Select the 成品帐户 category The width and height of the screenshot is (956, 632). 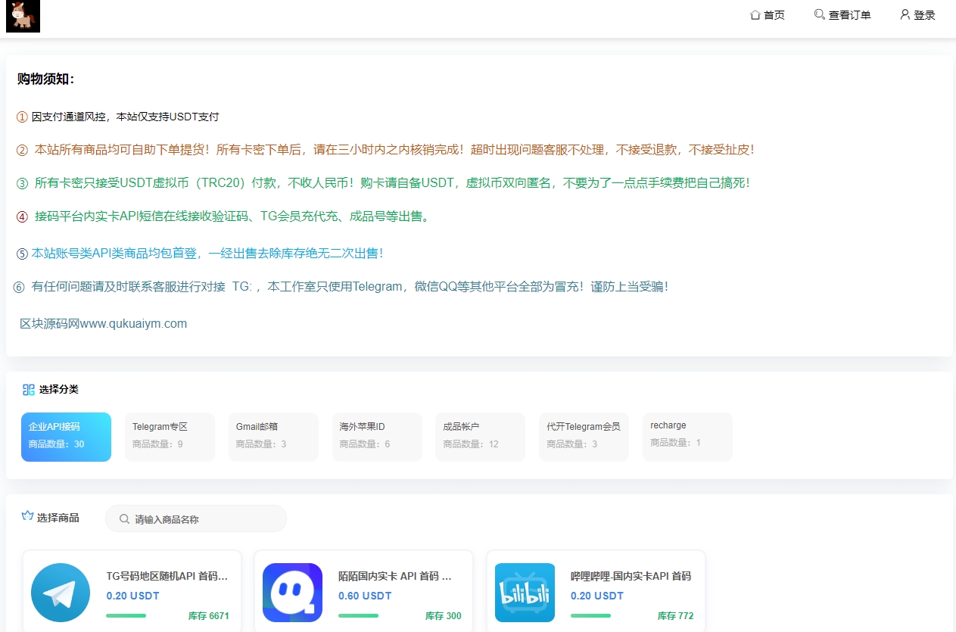(x=480, y=437)
